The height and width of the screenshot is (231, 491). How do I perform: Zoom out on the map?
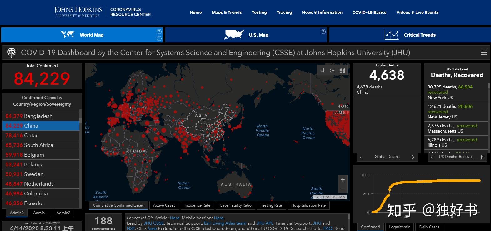click(343, 188)
